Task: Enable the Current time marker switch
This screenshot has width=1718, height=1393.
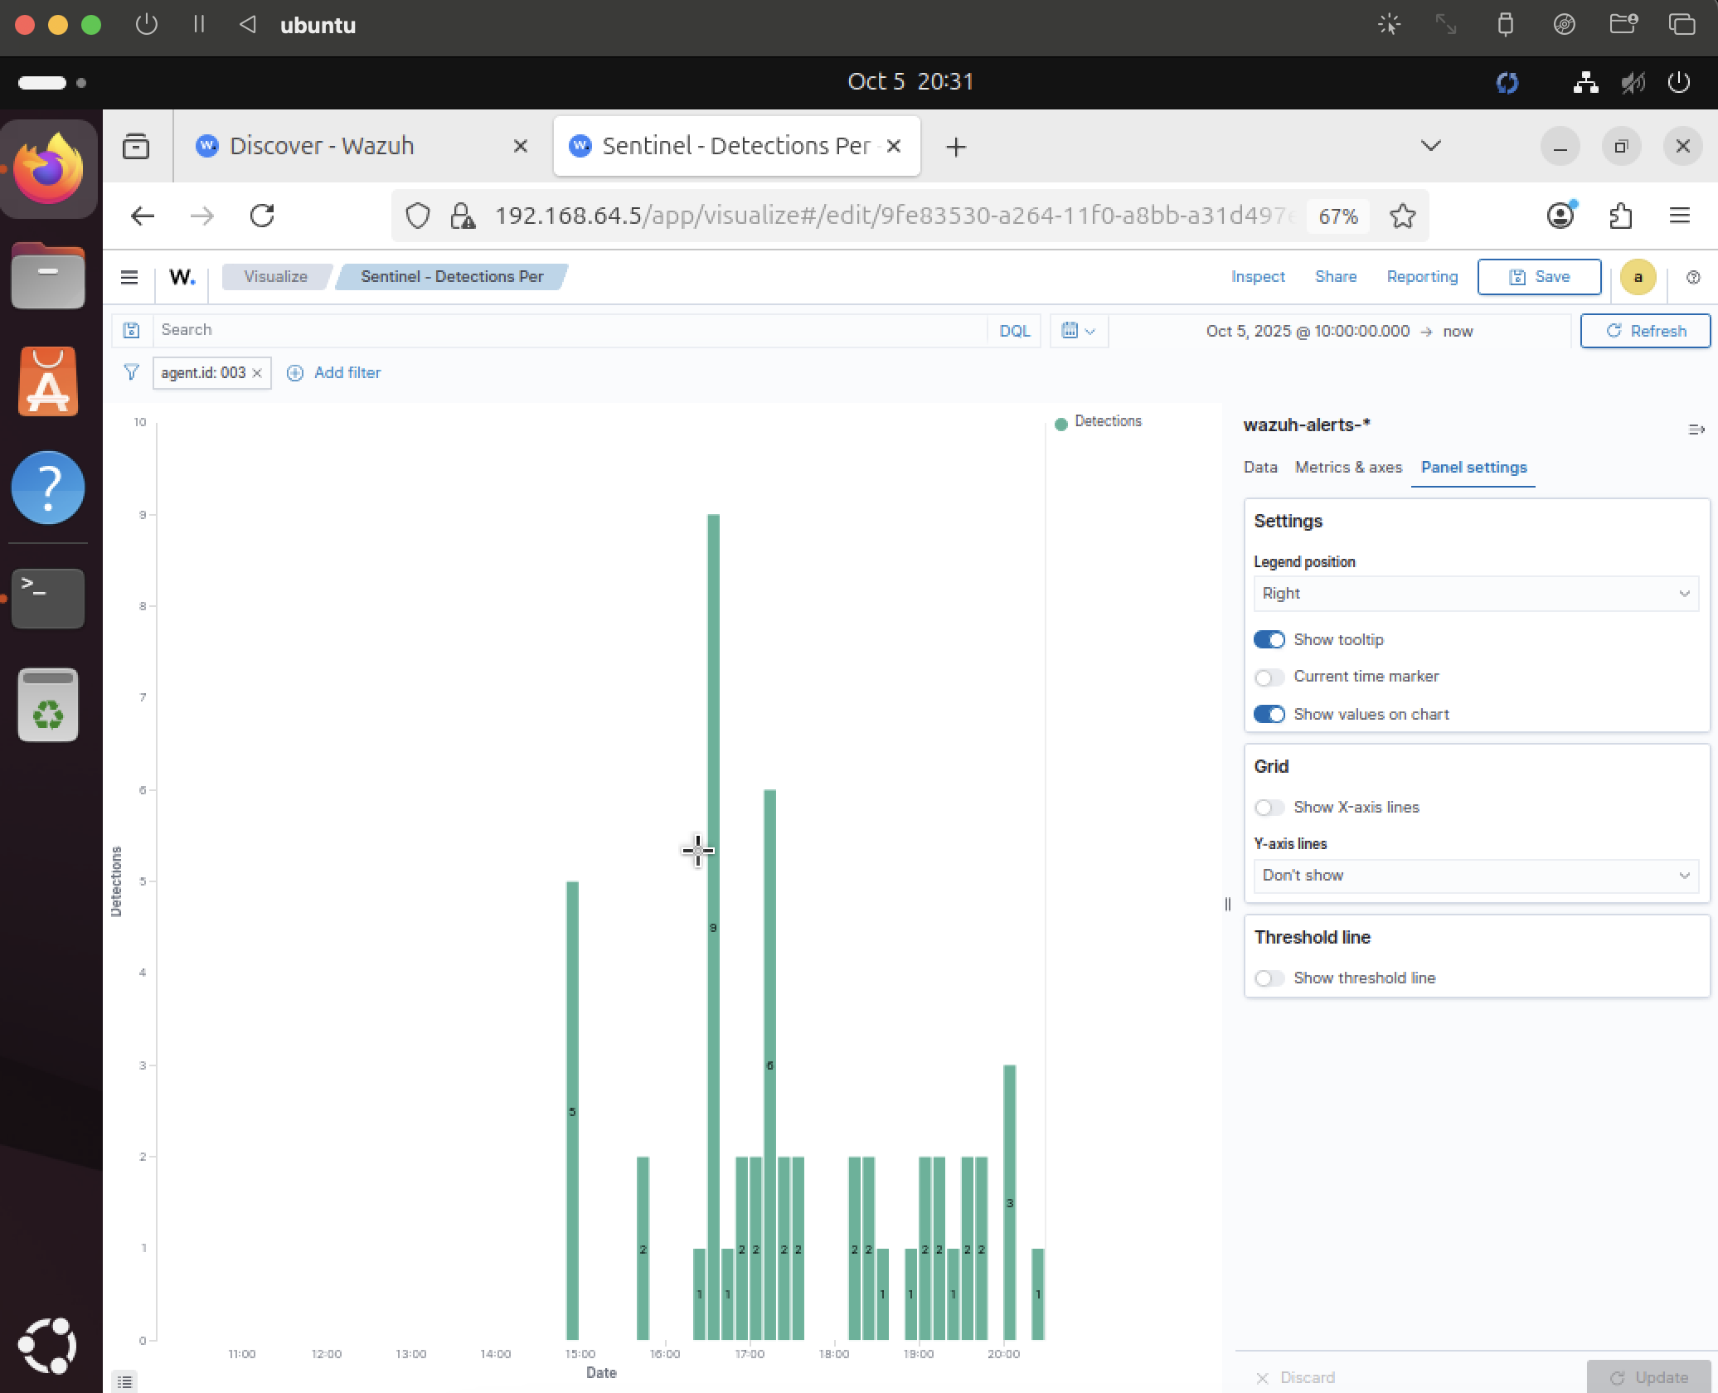Action: click(1269, 677)
